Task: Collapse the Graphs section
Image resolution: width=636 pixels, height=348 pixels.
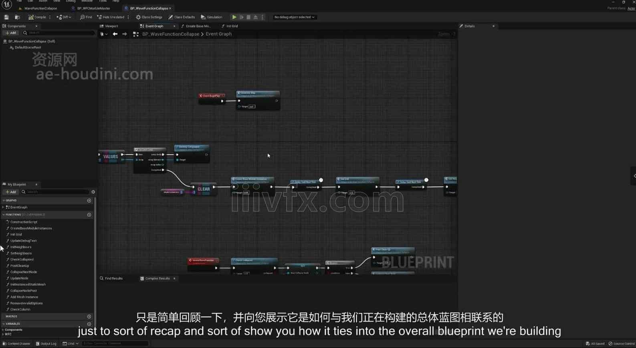Action: point(4,200)
